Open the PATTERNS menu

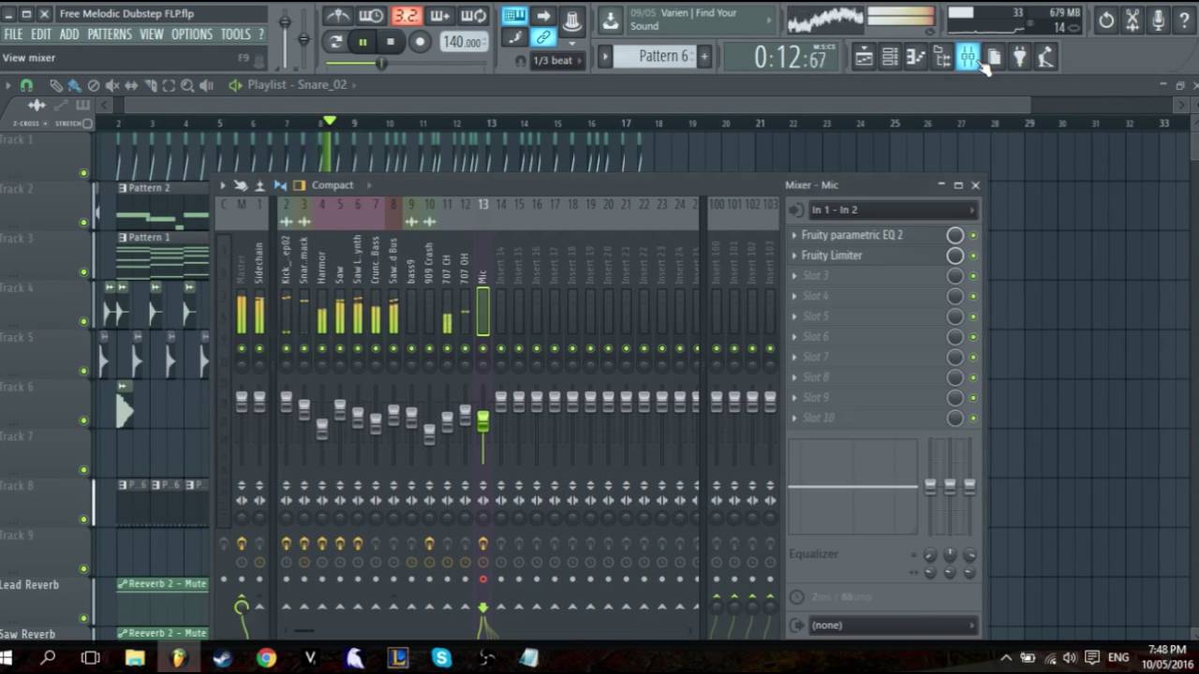click(110, 35)
